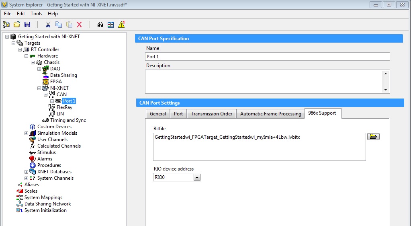Switch to the General tab
This screenshot has height=226, width=411.
pos(158,114)
